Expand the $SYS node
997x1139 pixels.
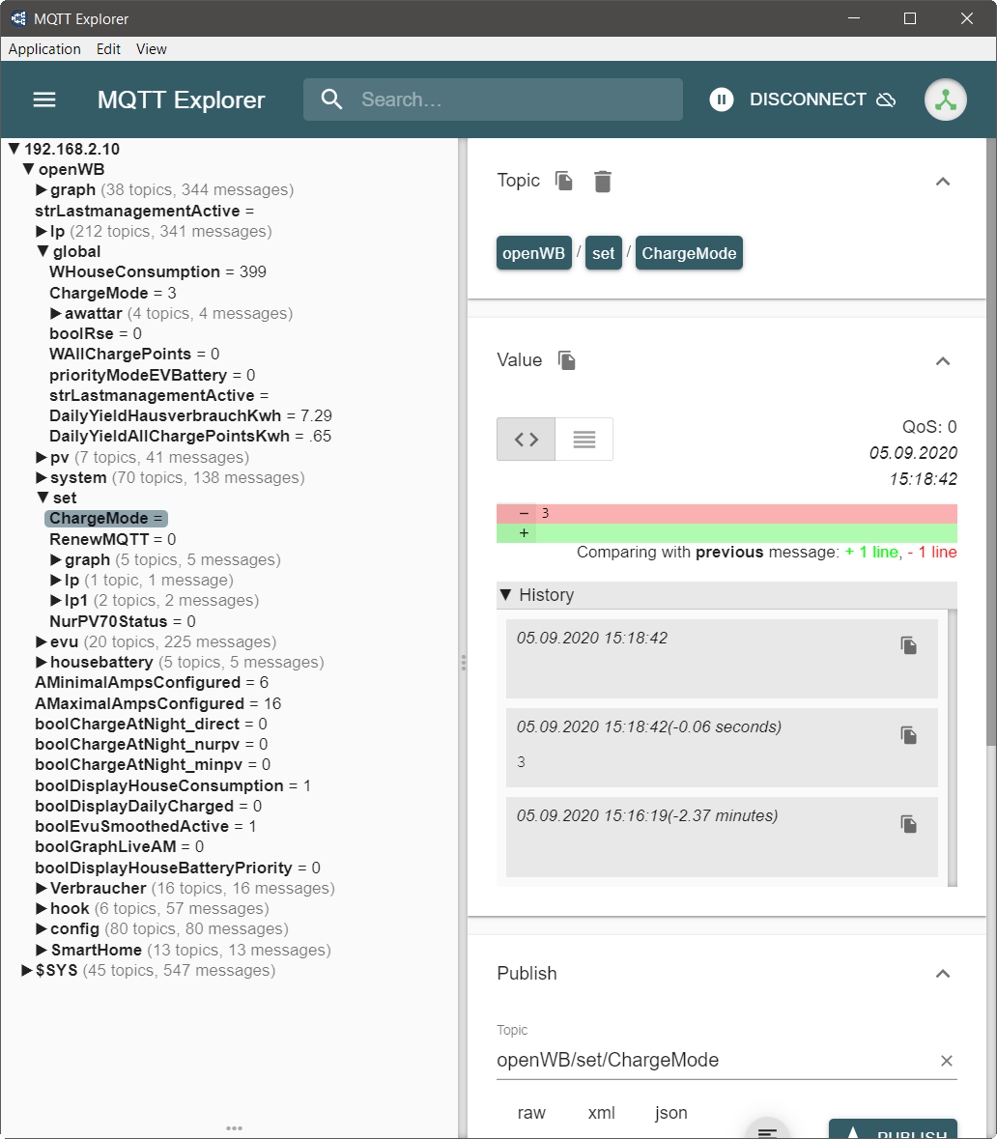pos(27,970)
